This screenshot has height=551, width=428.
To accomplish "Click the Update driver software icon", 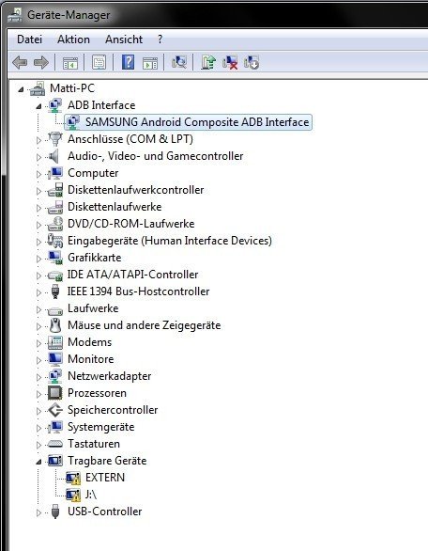I will (208, 63).
